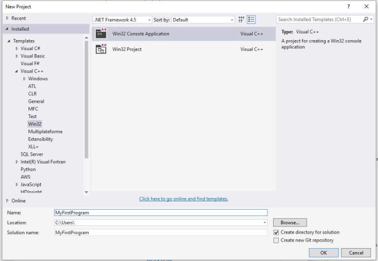
Task: Open the search options dropdown arrow
Action: (x=371, y=20)
